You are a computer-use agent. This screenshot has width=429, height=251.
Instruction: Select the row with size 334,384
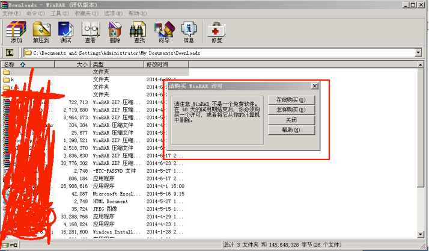(x=94, y=125)
